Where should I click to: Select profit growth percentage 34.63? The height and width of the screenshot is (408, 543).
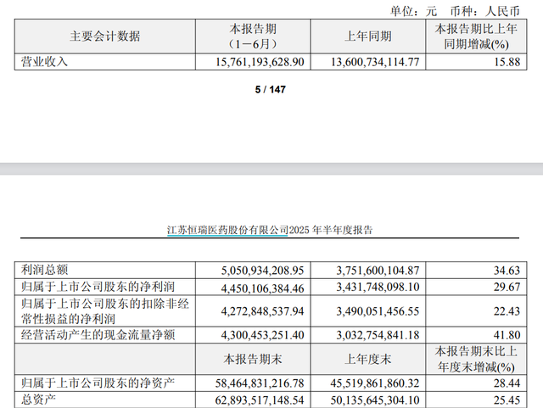(x=507, y=270)
